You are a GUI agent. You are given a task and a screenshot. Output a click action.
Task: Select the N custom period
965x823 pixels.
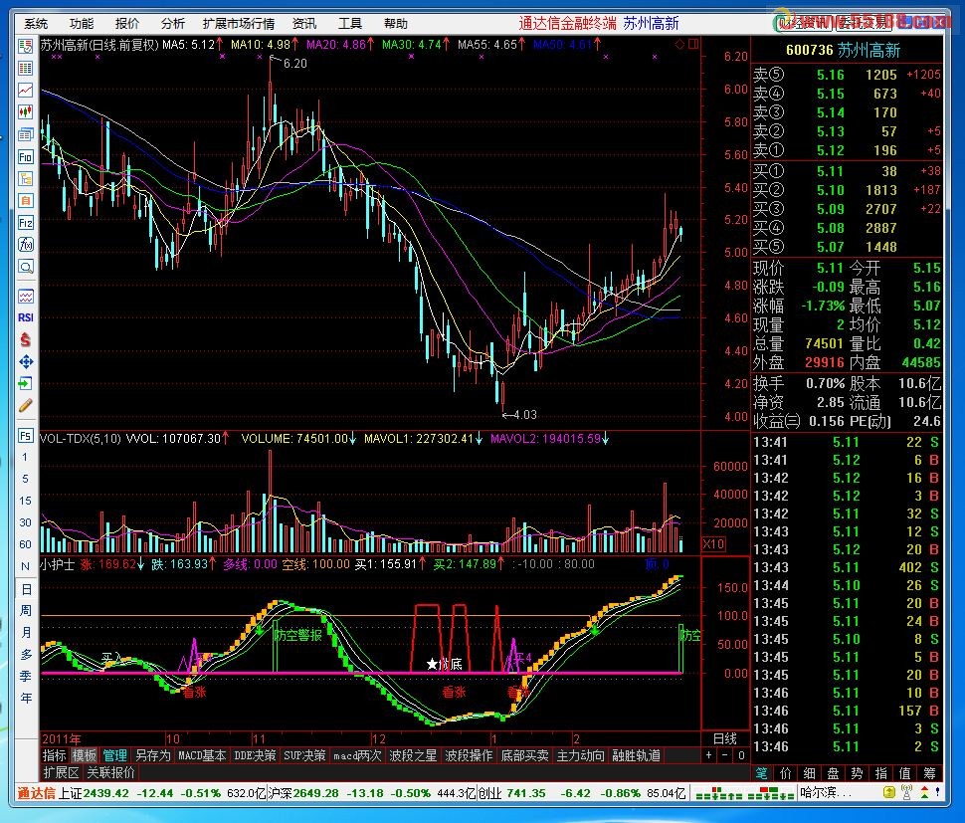pyautogui.click(x=25, y=566)
